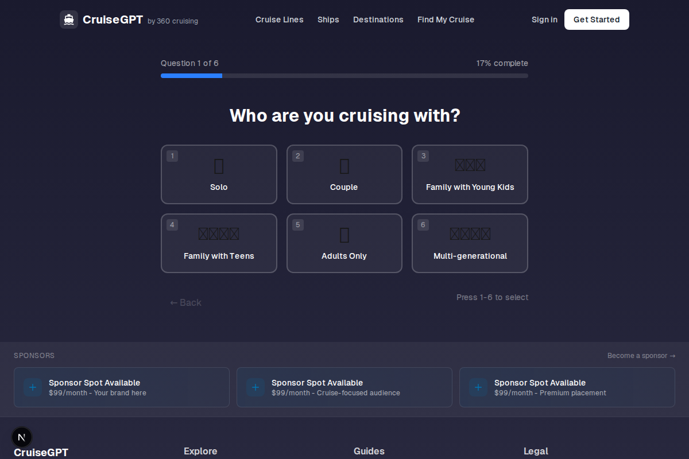Open the Destinations menu
This screenshot has width=689, height=459.
(x=378, y=20)
